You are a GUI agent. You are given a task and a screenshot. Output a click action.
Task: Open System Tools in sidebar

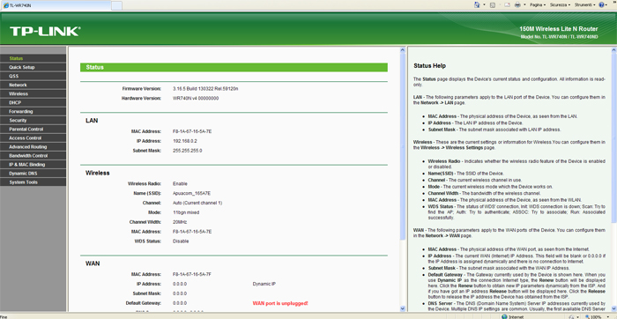tap(33, 182)
